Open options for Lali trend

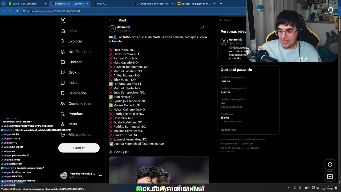[x=275, y=100]
